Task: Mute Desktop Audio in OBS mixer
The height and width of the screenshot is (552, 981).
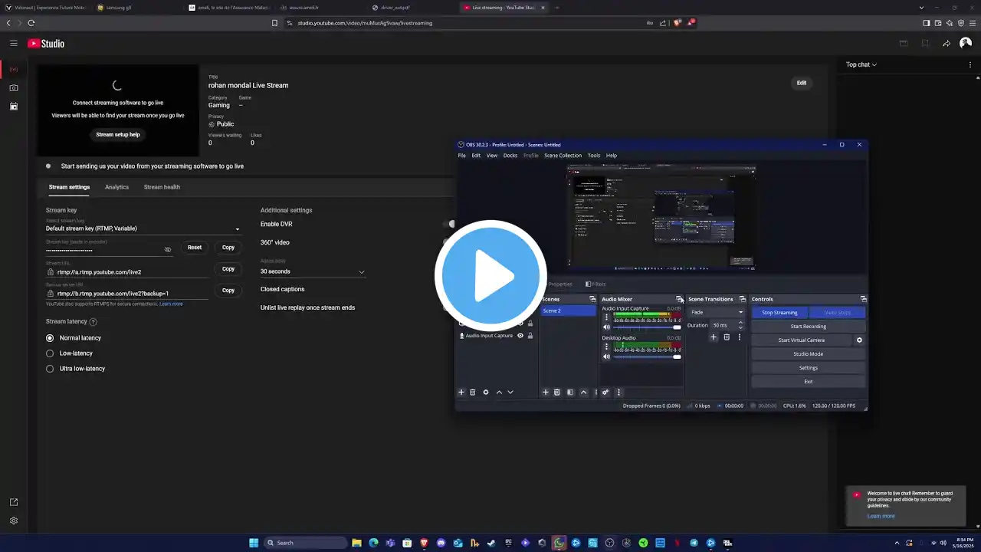Action: tap(606, 356)
